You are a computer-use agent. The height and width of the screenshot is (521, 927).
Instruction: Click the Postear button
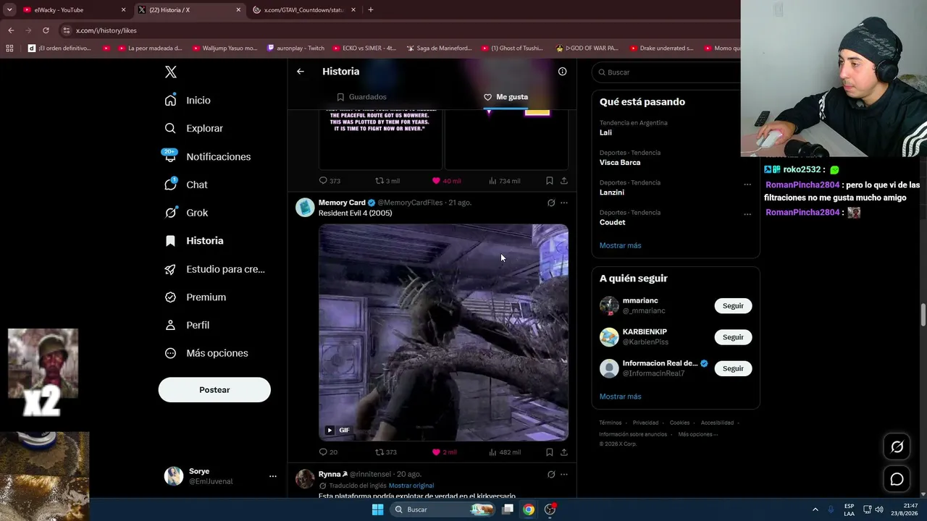click(x=214, y=390)
